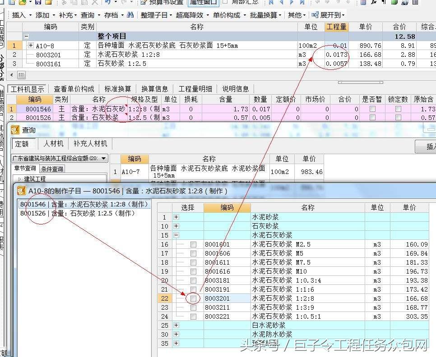Open the 批量换算 menu button
The width and height of the screenshot is (436, 357).
tap(266, 15)
